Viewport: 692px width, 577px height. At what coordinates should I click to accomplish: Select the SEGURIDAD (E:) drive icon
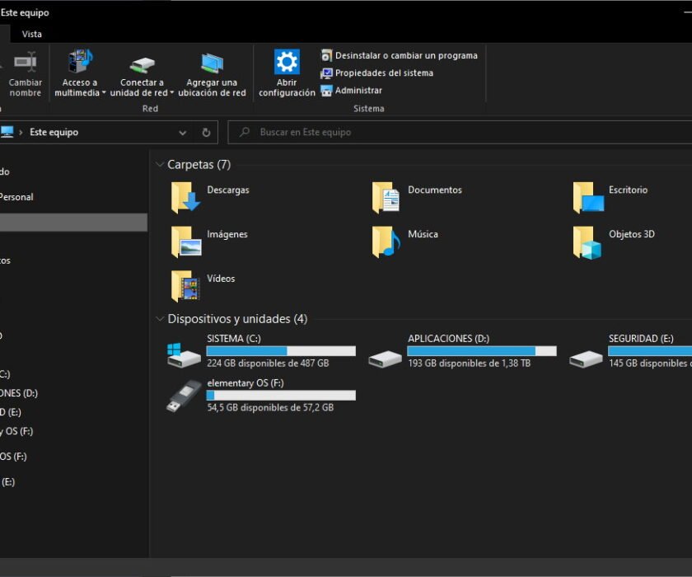(x=586, y=359)
